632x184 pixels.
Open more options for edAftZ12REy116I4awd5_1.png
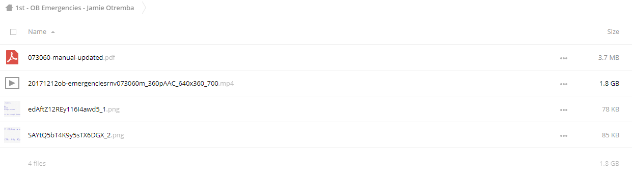(563, 109)
